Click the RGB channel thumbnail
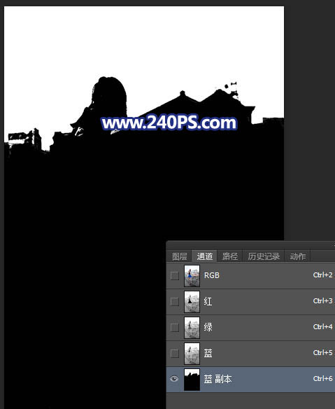Image resolution: width=335 pixels, height=409 pixels. [192, 276]
